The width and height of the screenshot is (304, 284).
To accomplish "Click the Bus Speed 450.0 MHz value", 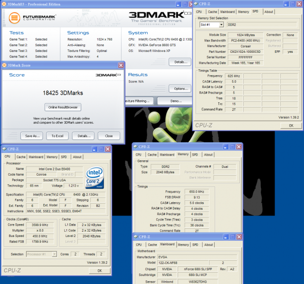I will pyautogui.click(x=40, y=236).
